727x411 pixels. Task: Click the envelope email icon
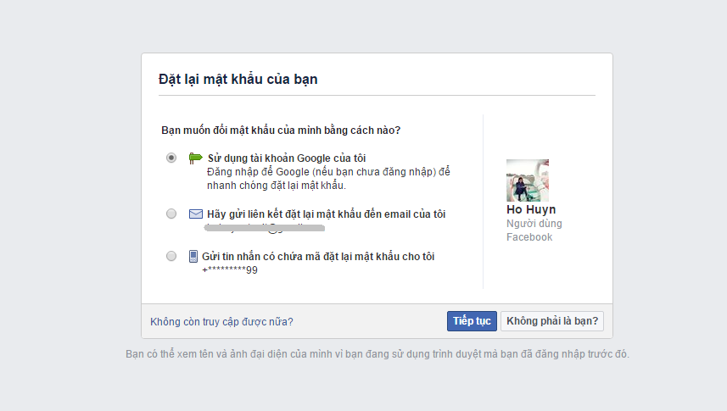(x=196, y=214)
